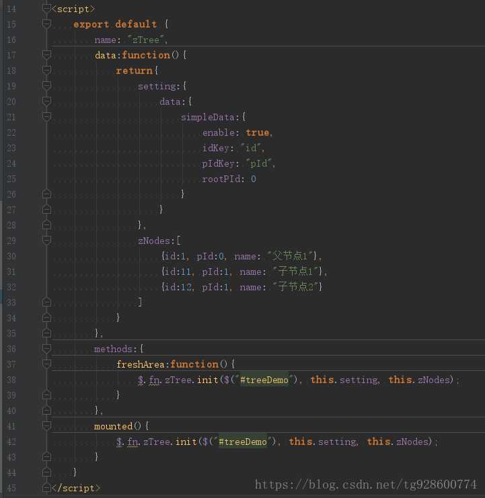This screenshot has width=485, height=498.
Task: Click 'id:11' on line 31
Action: (x=178, y=272)
